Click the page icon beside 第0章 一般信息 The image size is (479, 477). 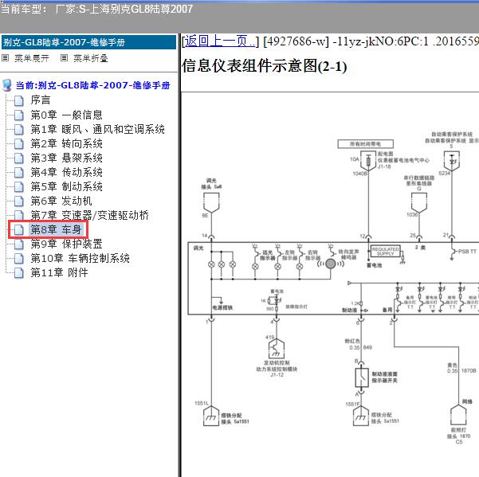19,115
